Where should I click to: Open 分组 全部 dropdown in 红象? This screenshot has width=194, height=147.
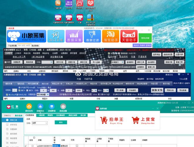pyautogui.click(x=40, y=123)
